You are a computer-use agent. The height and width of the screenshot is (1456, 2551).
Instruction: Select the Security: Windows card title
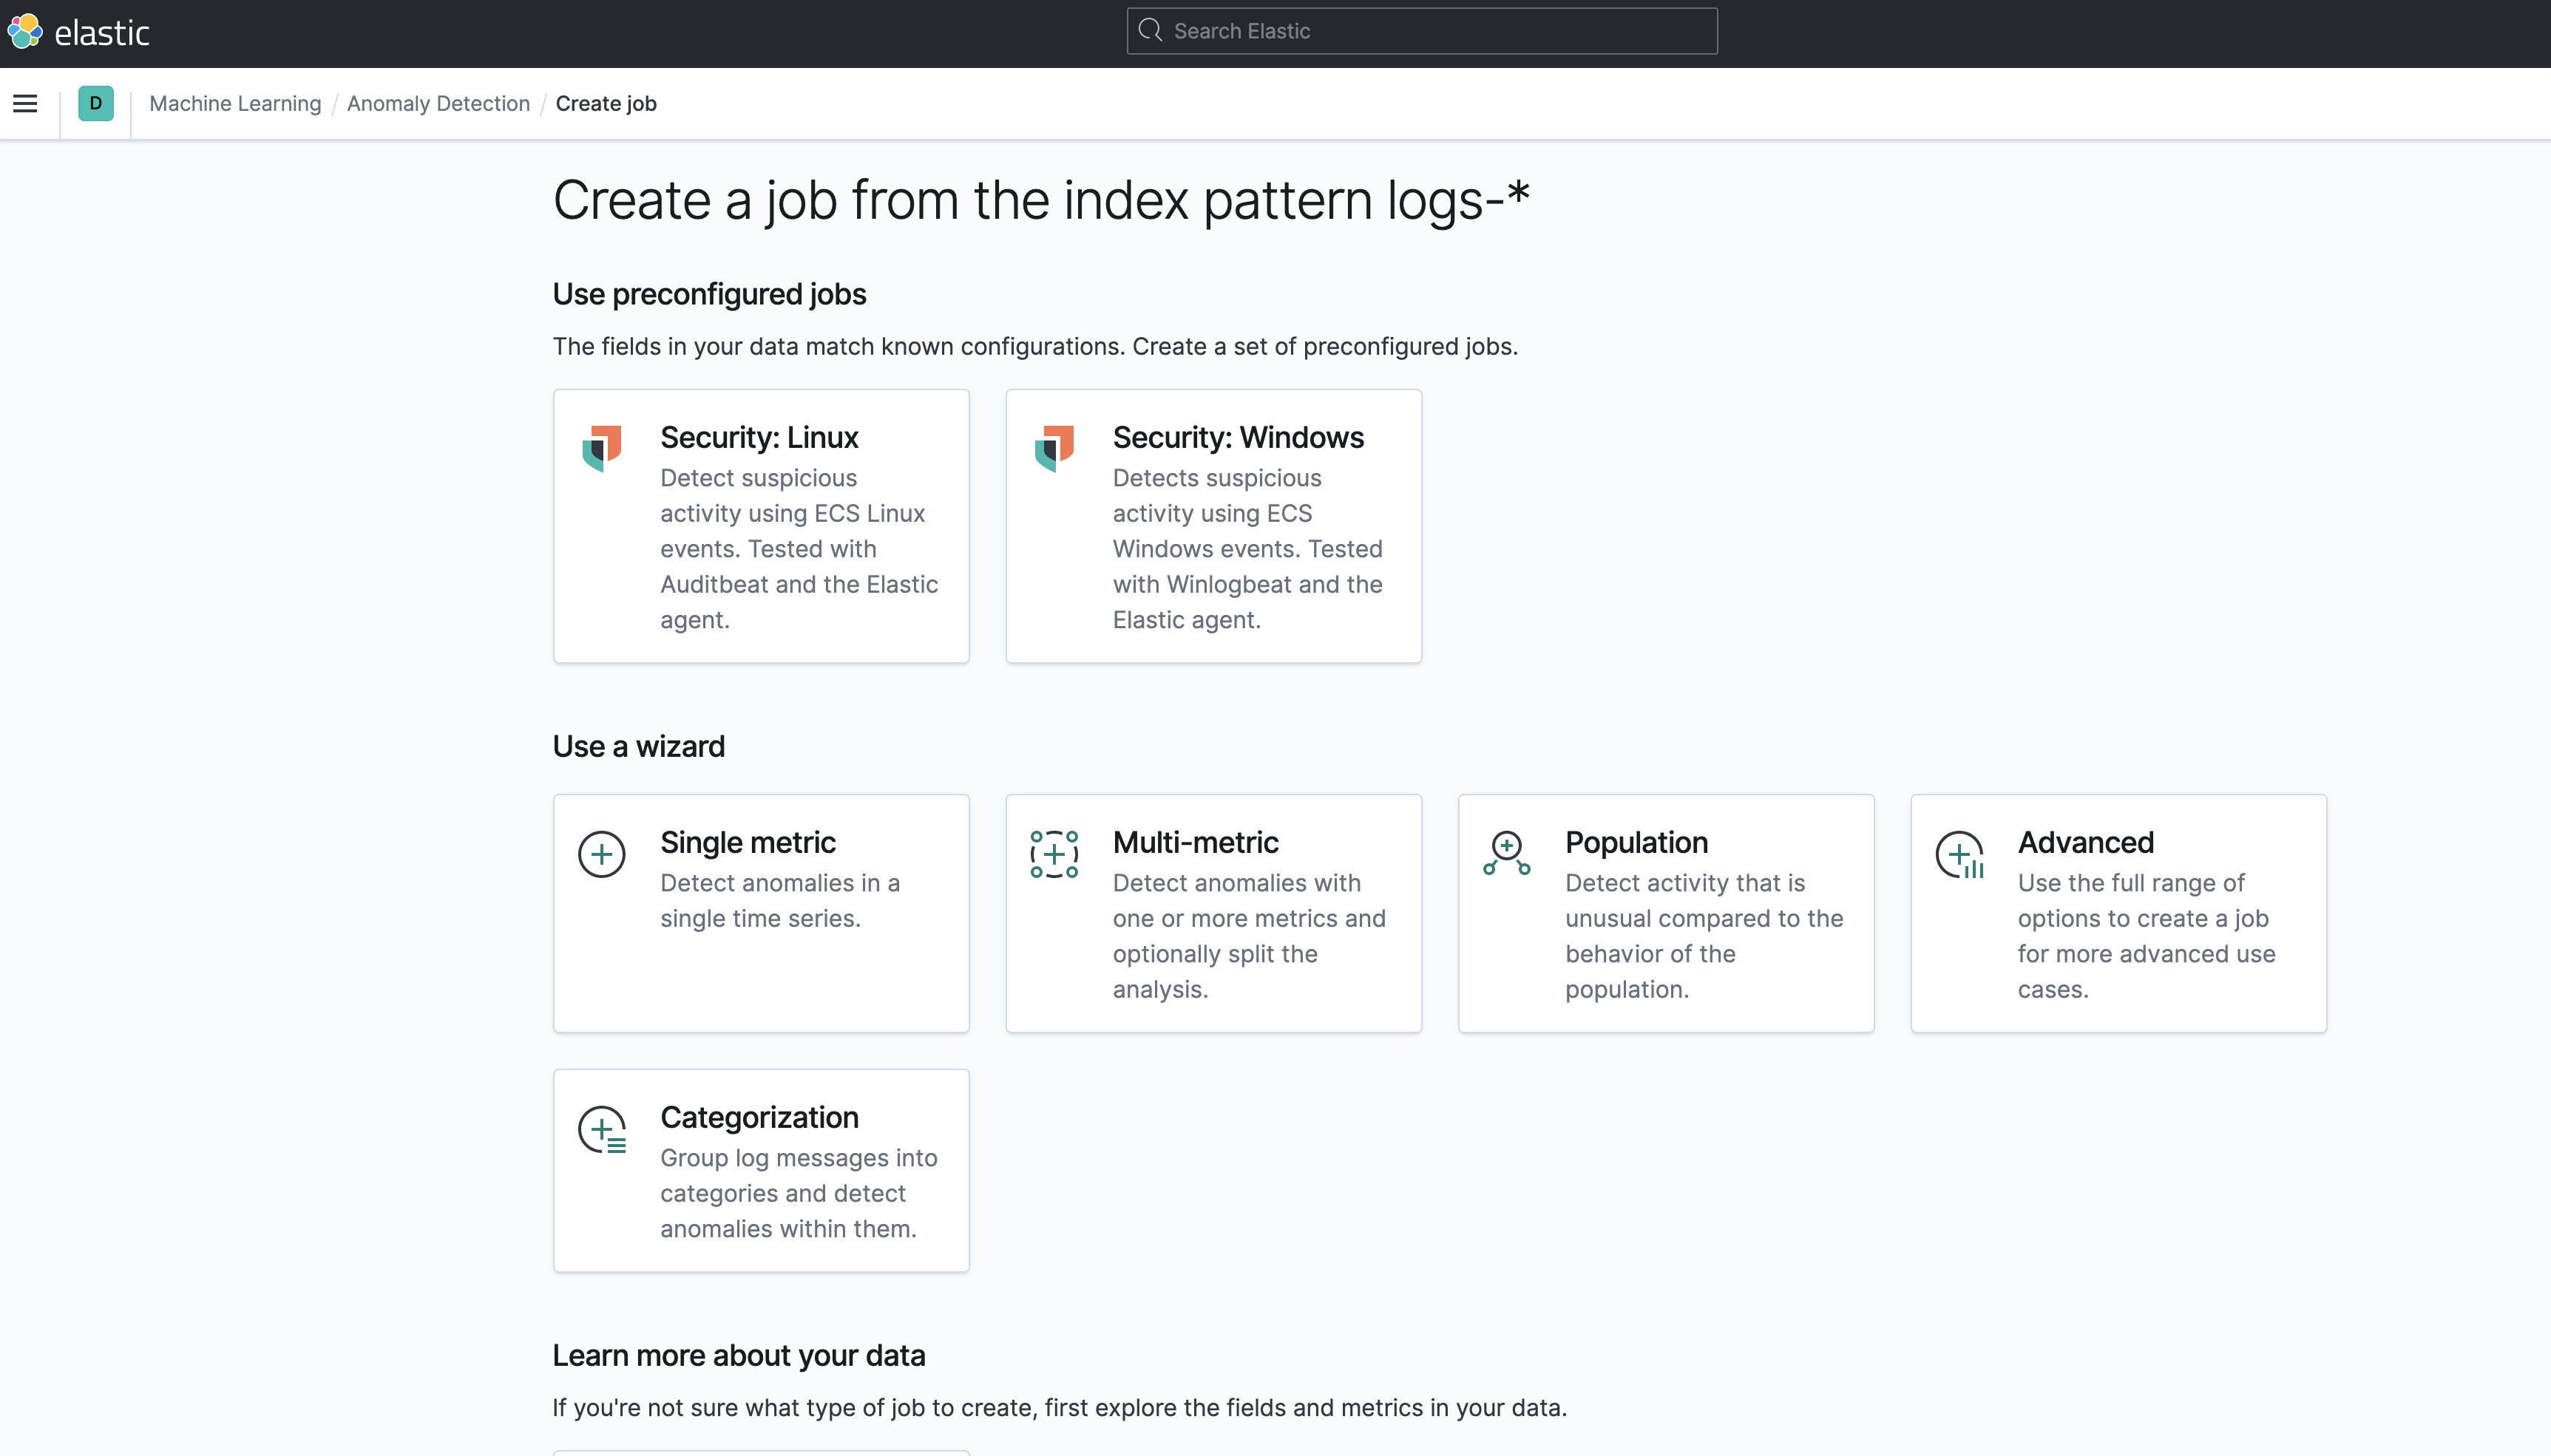(x=1238, y=437)
